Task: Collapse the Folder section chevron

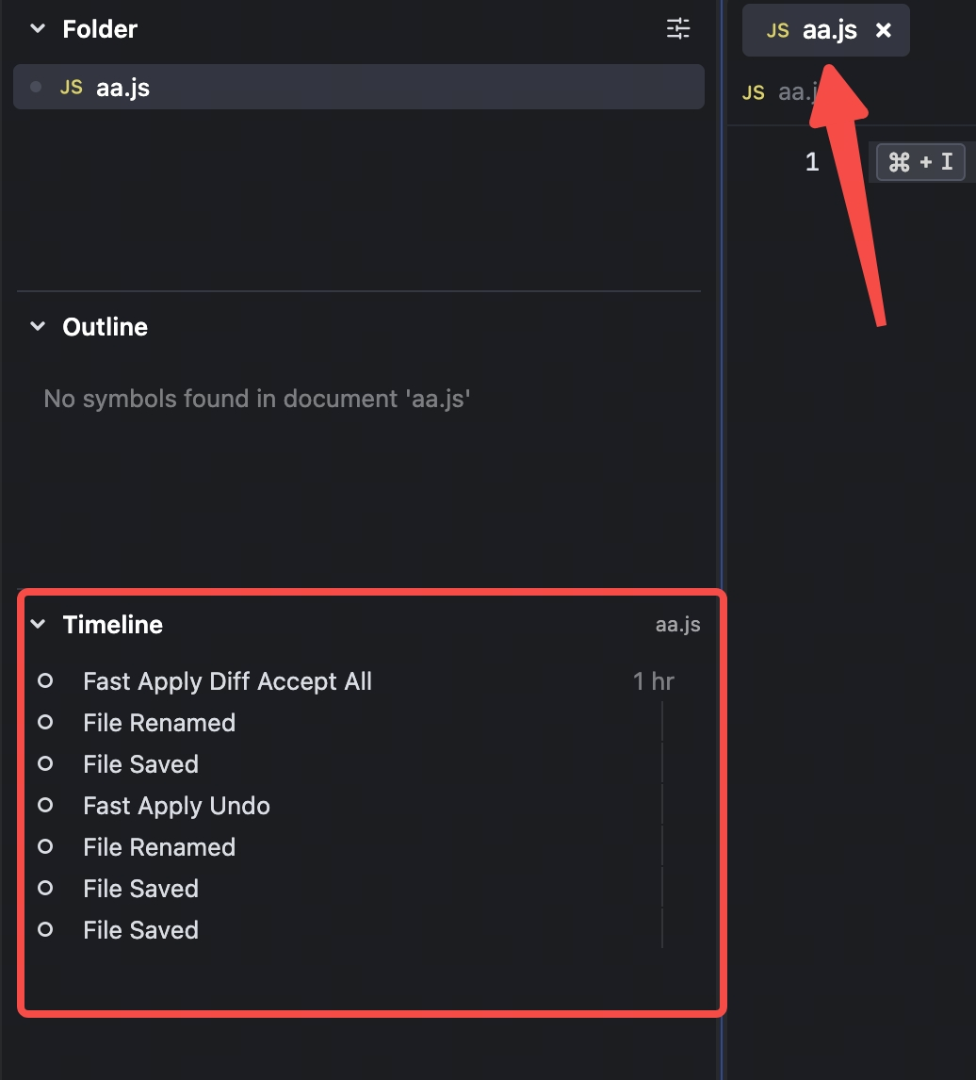Action: (38, 29)
